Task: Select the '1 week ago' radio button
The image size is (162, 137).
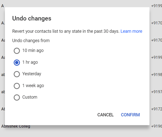Action: coord(17,86)
